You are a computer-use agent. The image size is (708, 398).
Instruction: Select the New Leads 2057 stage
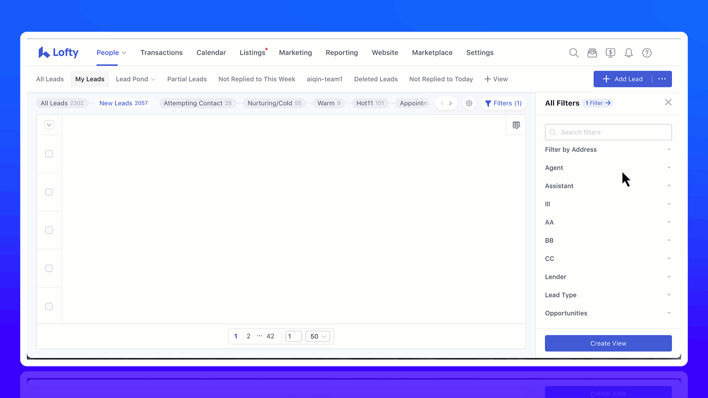[124, 103]
